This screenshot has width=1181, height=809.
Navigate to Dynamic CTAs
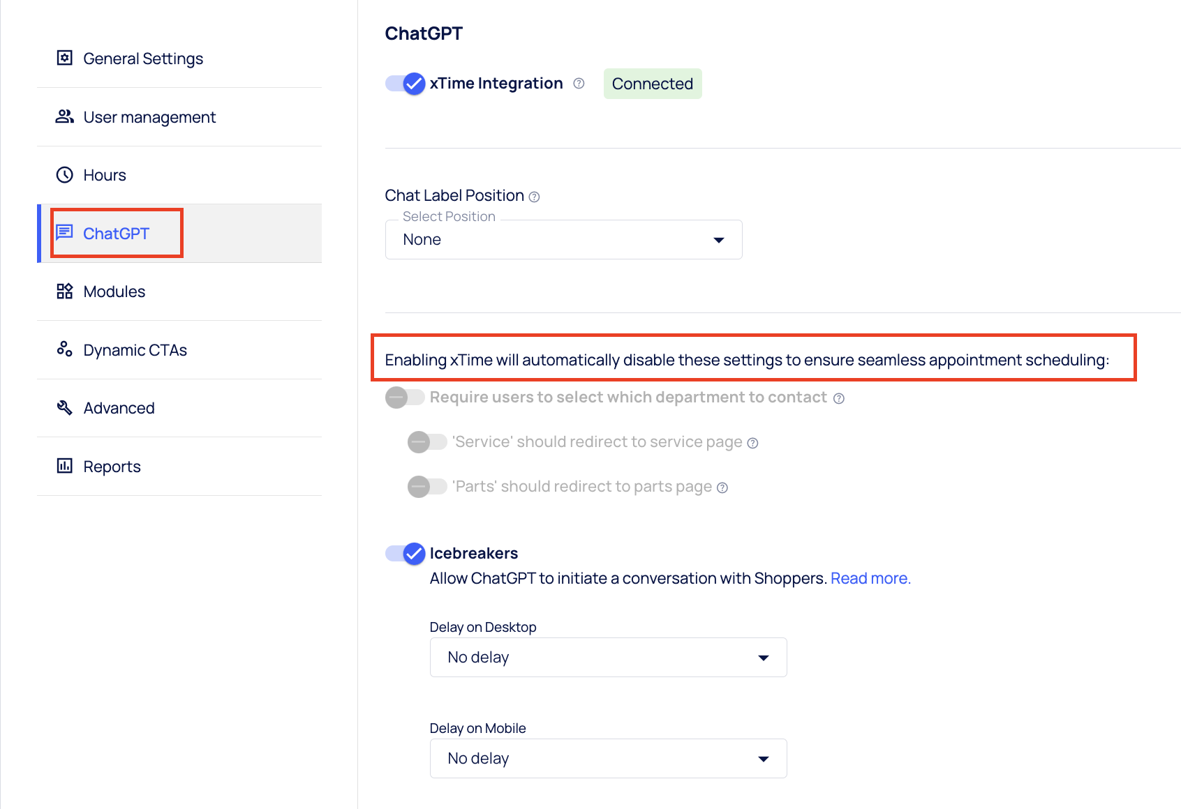pos(179,350)
